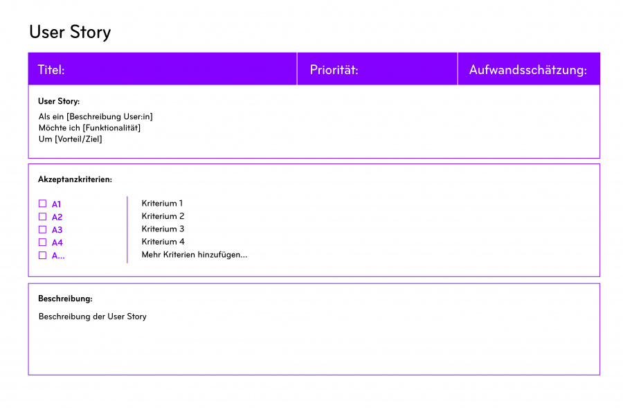The width and height of the screenshot is (623, 408).
Task: Select the 'Akzeptanzkriterien:' section heading
Action: [75, 179]
